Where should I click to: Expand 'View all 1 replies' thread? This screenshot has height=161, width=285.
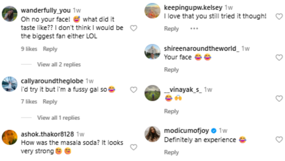tap(59, 118)
